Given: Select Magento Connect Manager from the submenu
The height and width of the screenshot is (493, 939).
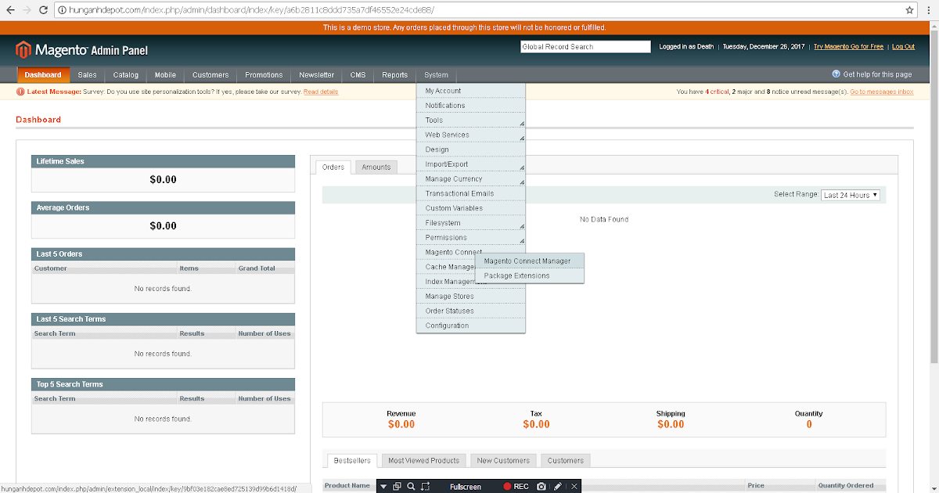Looking at the screenshot, I should pos(528,261).
